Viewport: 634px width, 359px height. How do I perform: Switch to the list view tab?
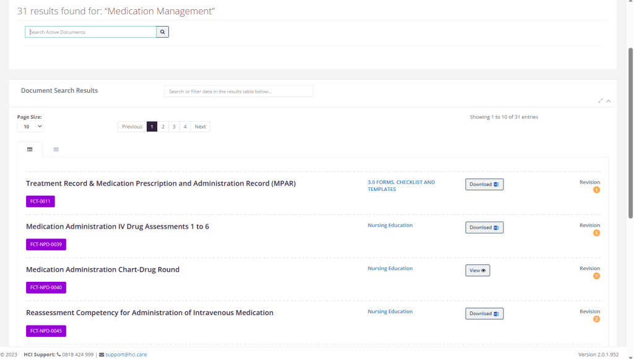pyautogui.click(x=30, y=150)
